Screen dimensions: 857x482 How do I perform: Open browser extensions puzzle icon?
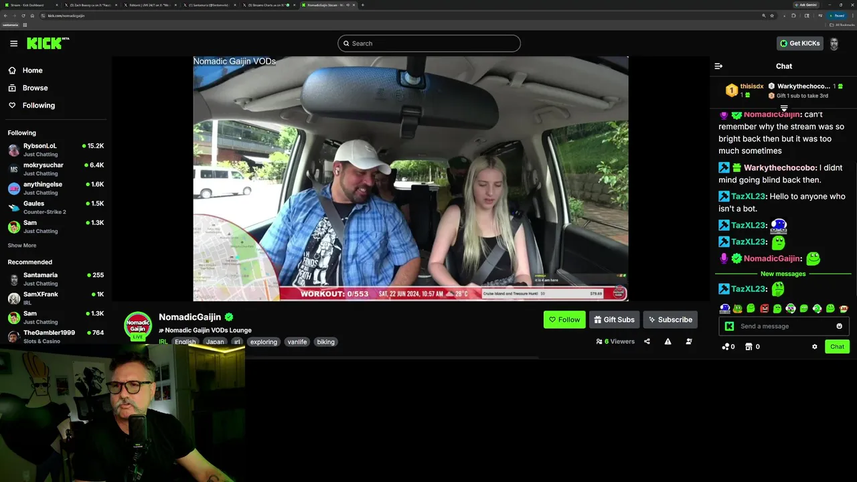794,15
